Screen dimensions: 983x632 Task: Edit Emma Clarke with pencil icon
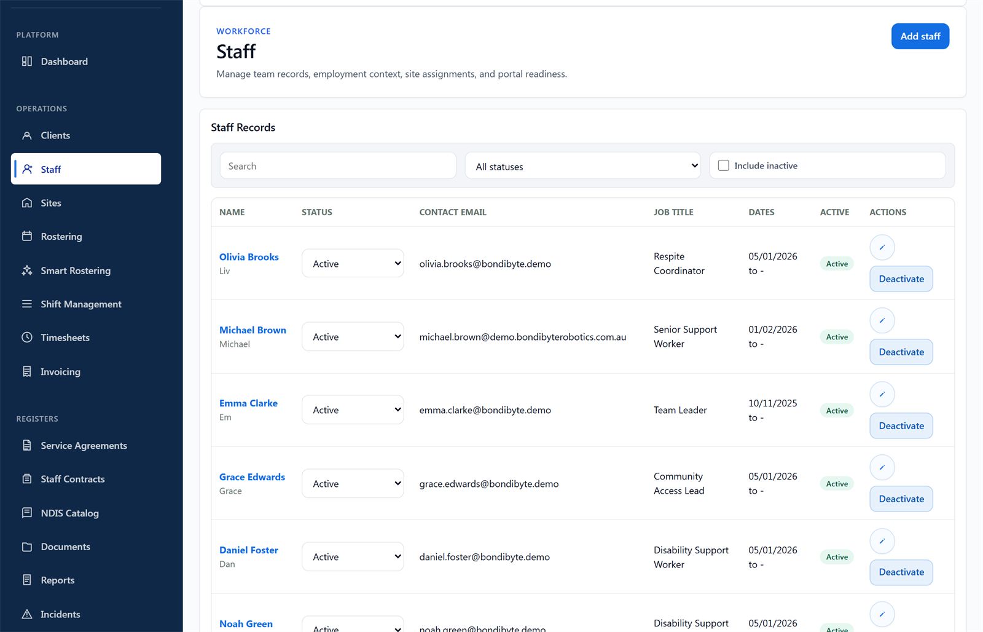pyautogui.click(x=882, y=394)
